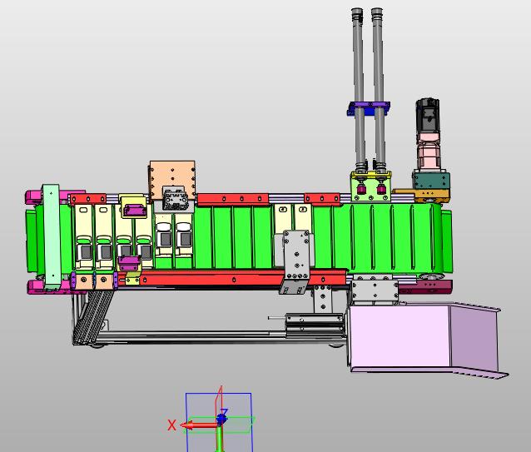The image size is (531, 452).
Task: Click the green vertical axis of the triad
Action: coord(220,439)
